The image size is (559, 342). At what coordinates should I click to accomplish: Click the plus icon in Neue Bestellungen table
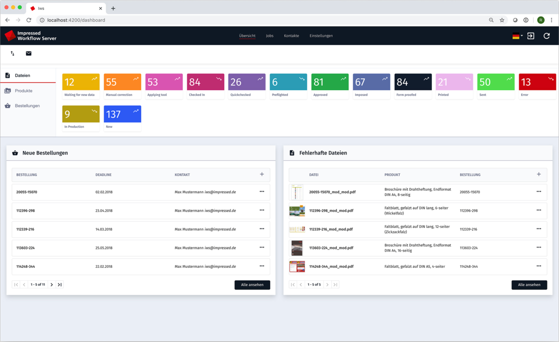click(262, 174)
